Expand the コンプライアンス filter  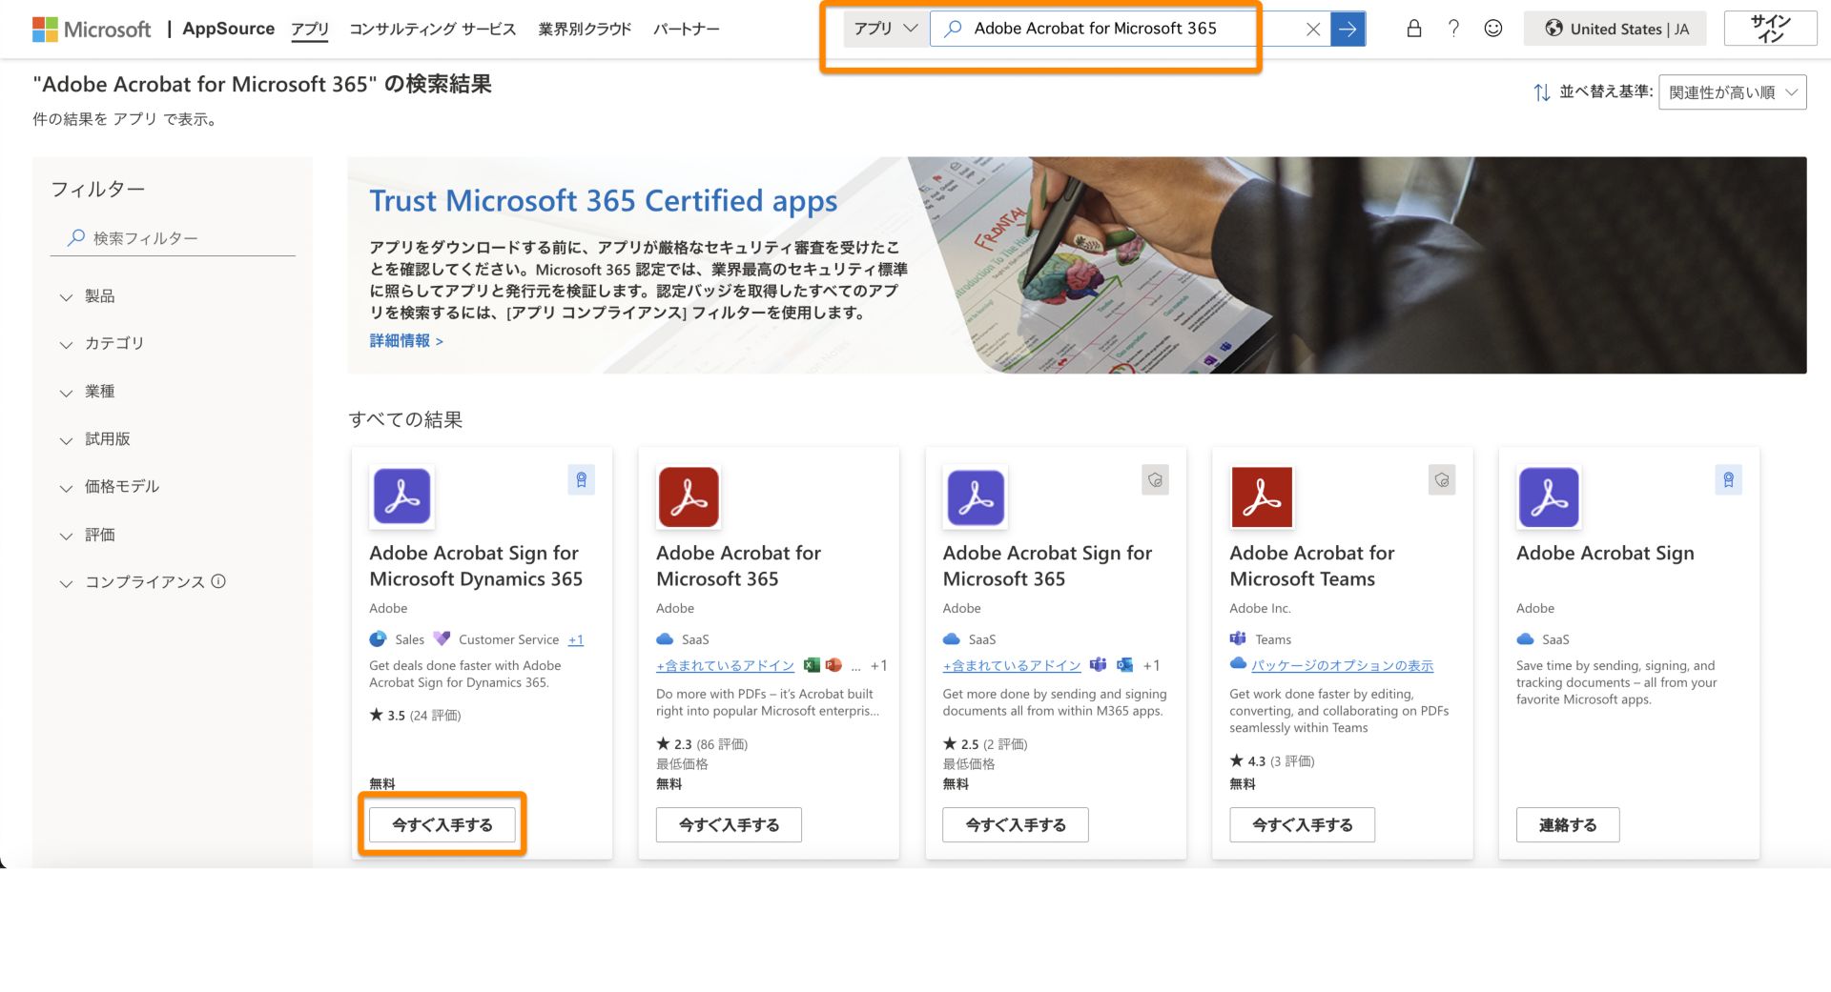(x=132, y=582)
